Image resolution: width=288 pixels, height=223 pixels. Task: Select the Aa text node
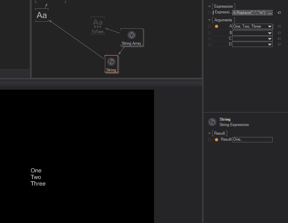42,15
